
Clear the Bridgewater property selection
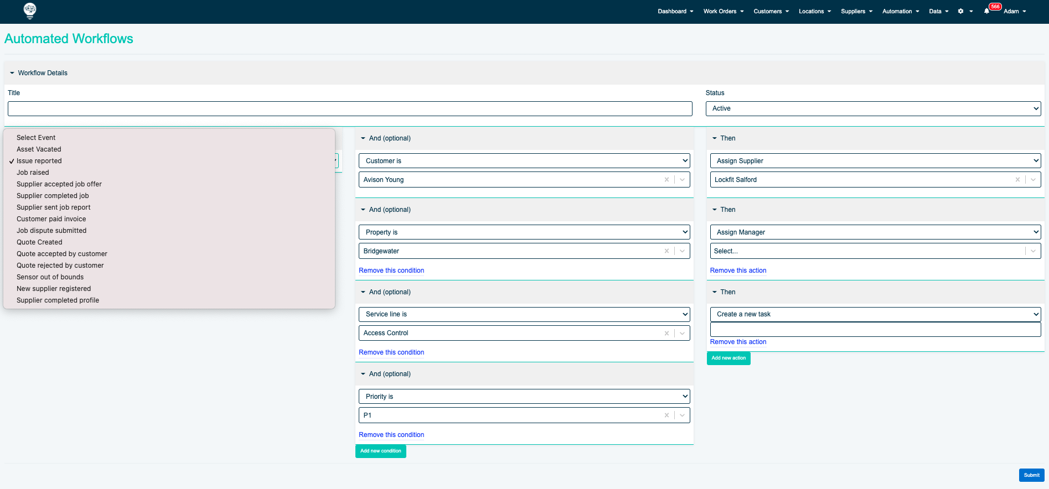pyautogui.click(x=666, y=251)
